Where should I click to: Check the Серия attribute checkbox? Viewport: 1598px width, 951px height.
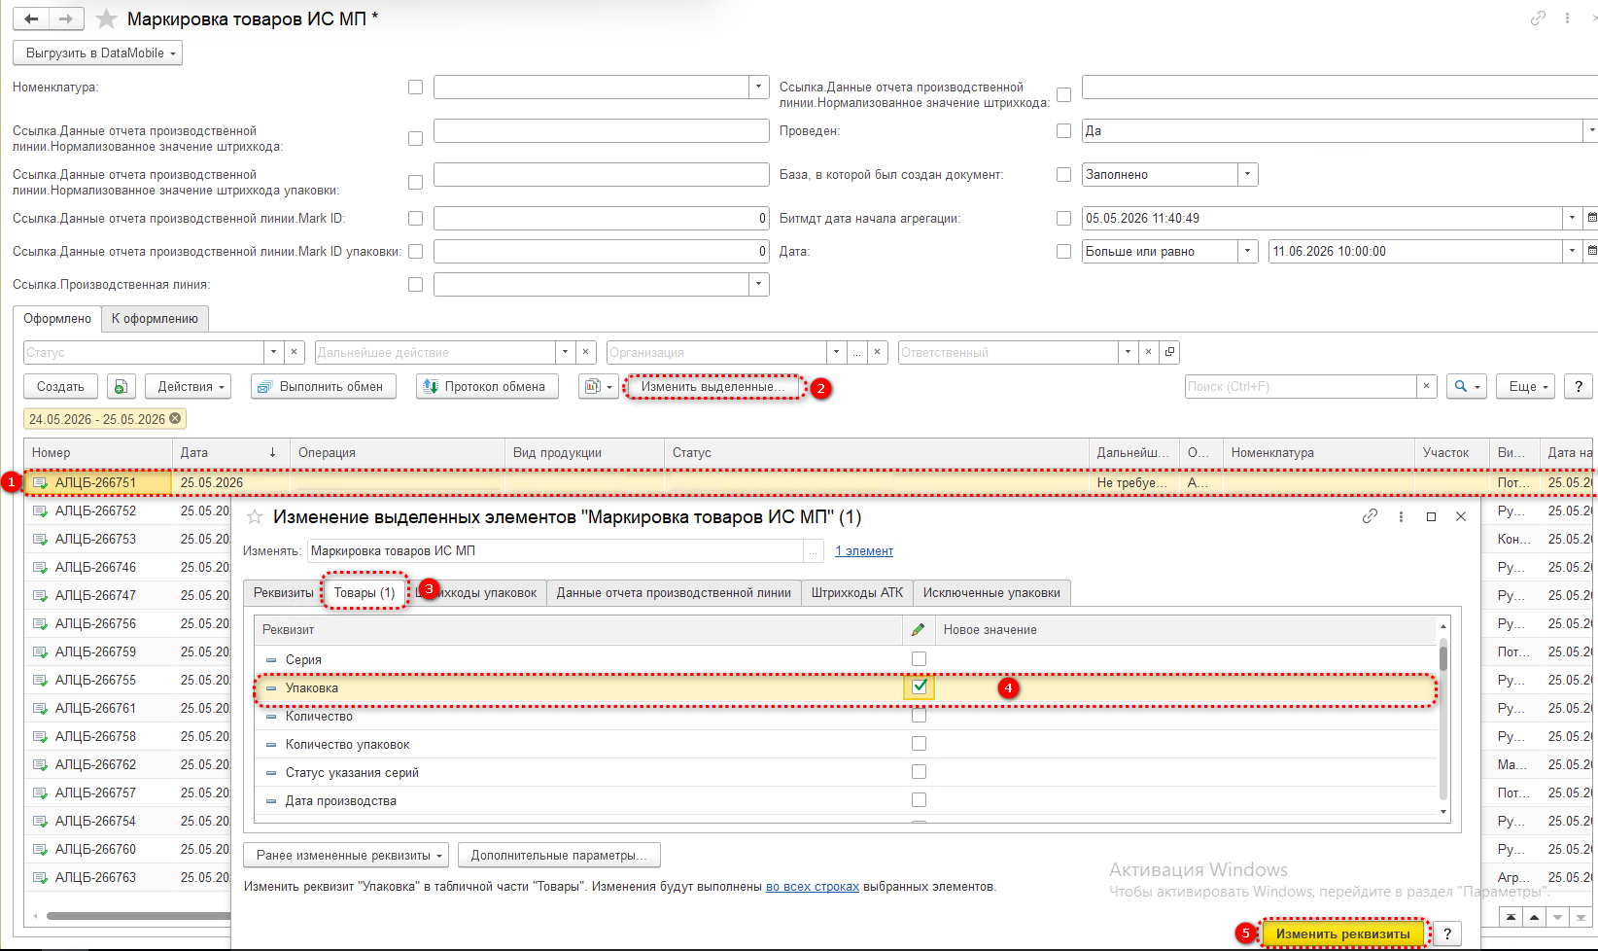pos(919,659)
